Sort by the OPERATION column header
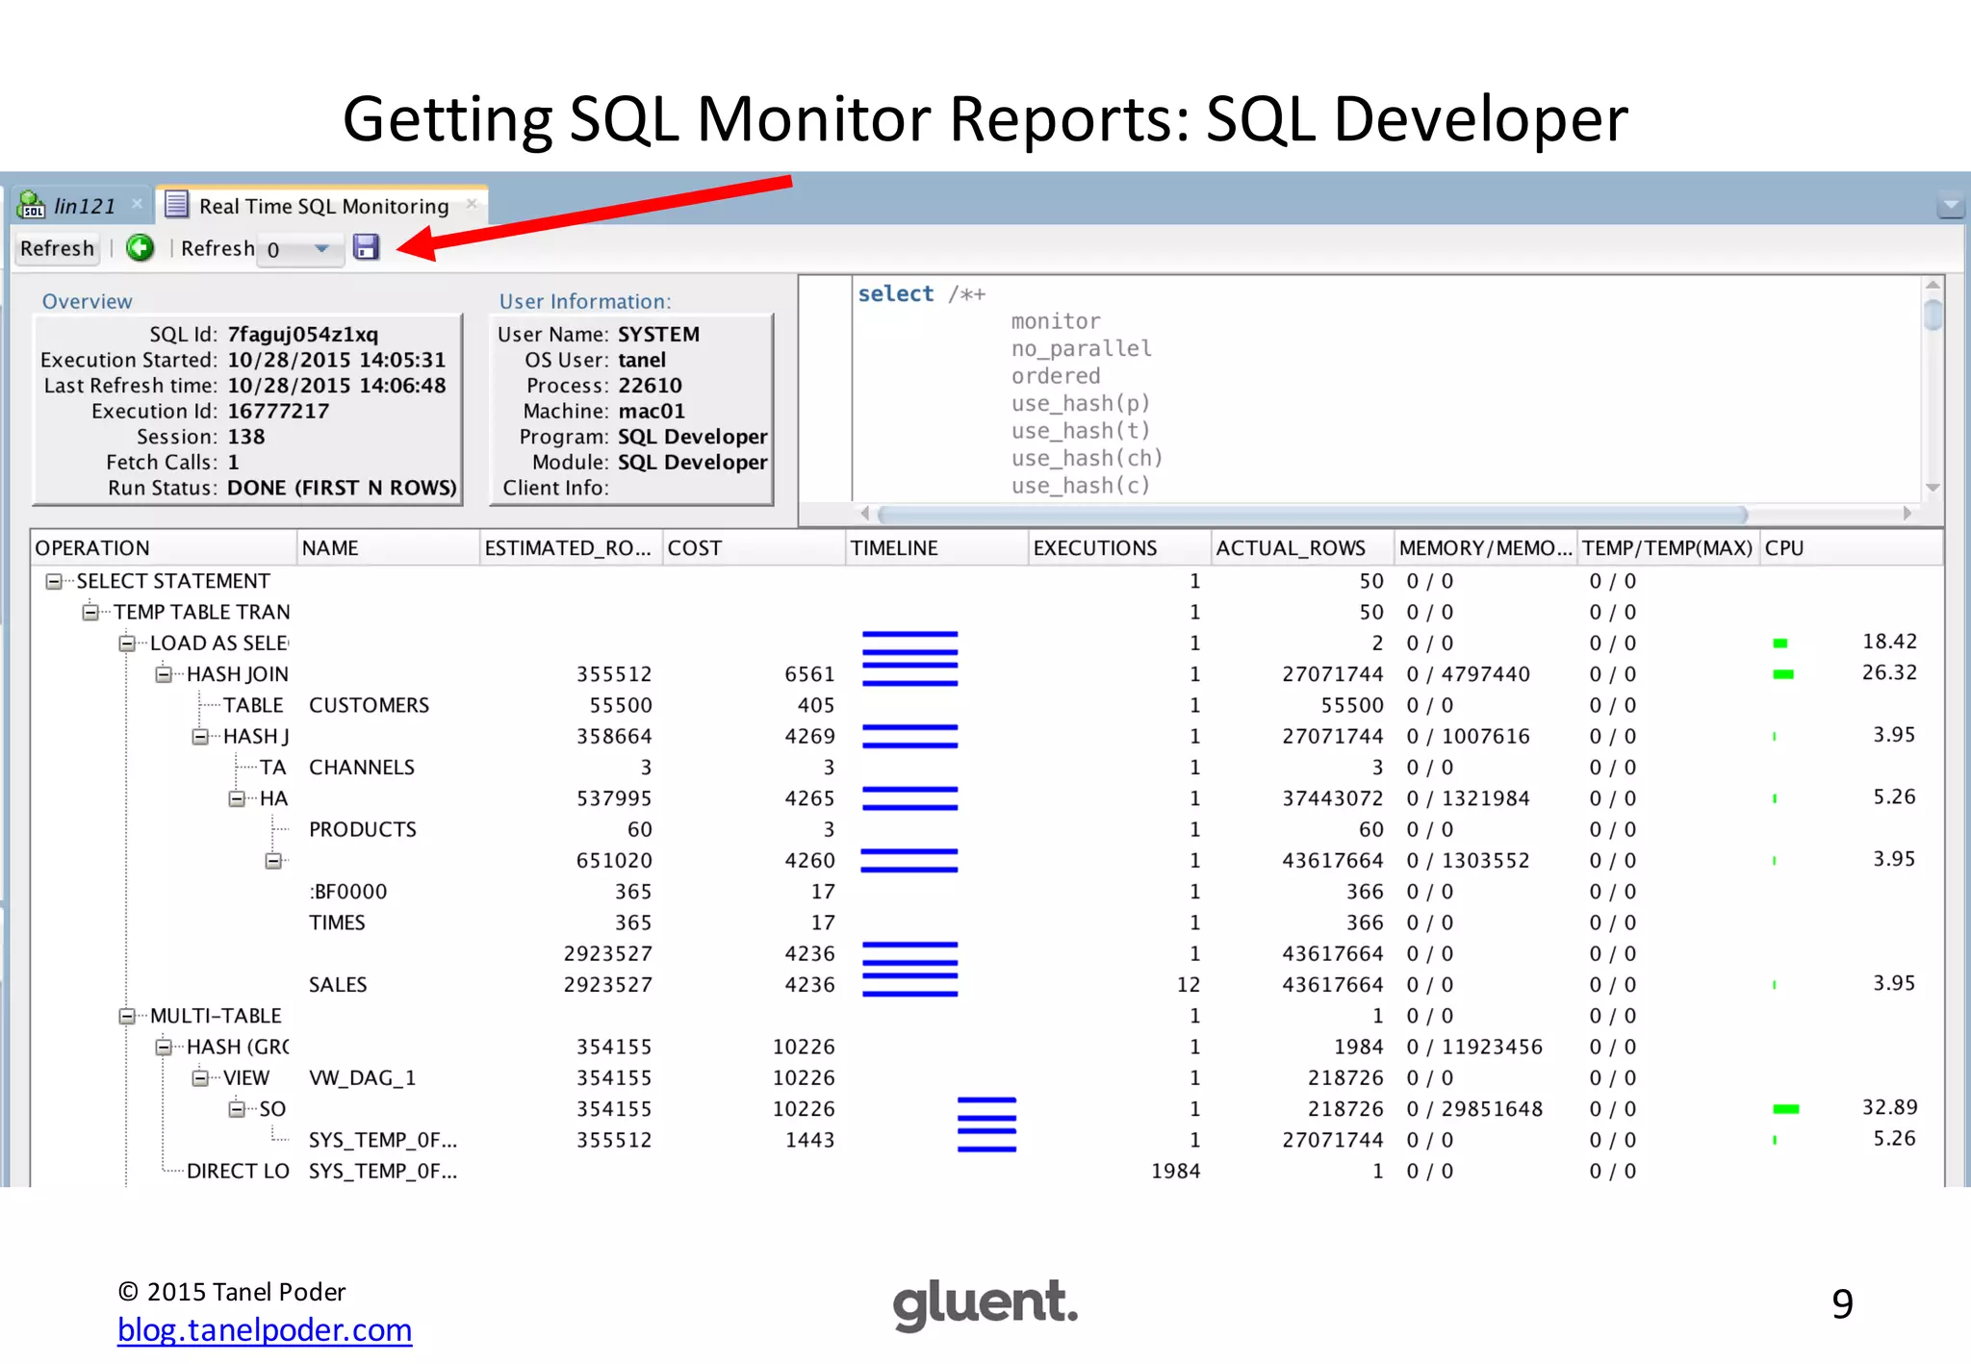The width and height of the screenshot is (1971, 1364). click(x=164, y=548)
